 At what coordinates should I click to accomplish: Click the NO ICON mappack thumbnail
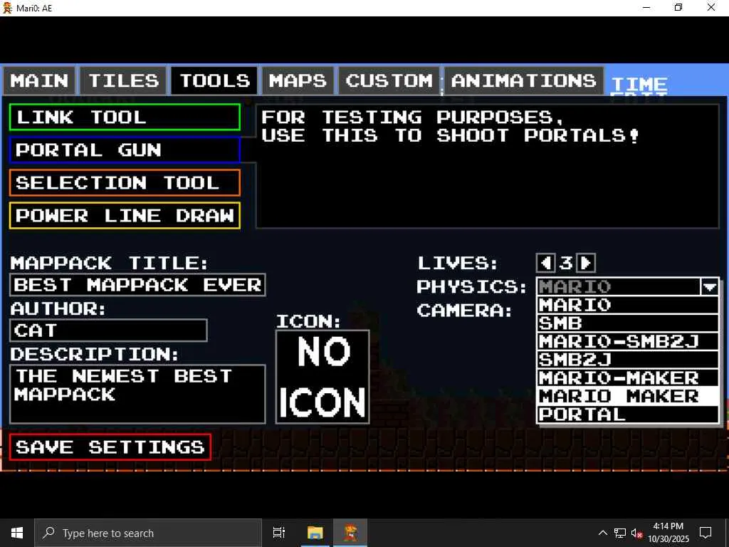point(322,377)
